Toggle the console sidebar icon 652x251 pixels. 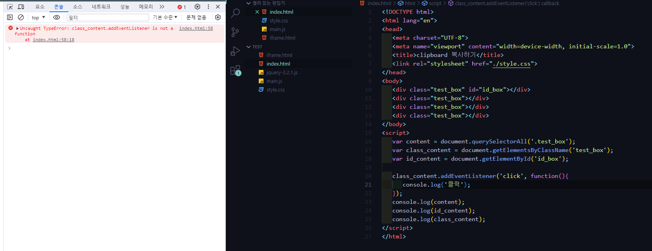[x=10, y=17]
